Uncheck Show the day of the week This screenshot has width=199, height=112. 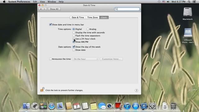(x=74, y=47)
